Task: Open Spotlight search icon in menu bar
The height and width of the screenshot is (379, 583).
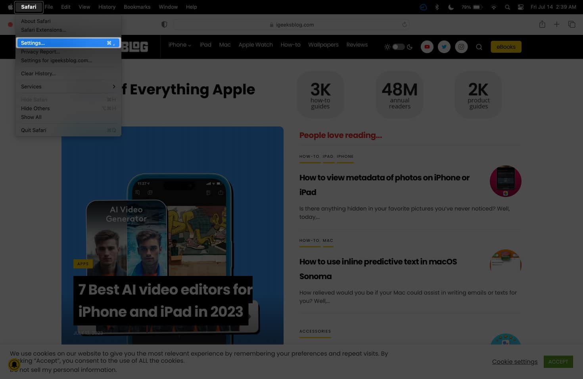Action: click(x=507, y=7)
